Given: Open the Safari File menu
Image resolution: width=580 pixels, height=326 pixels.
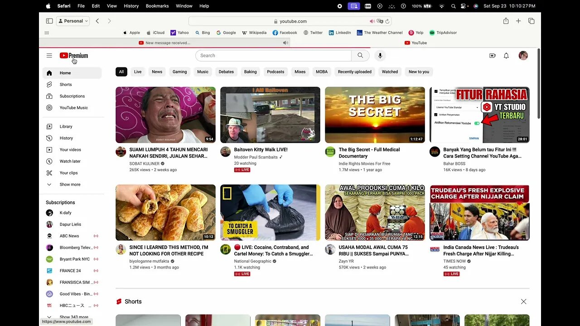Looking at the screenshot, I should point(81,6).
